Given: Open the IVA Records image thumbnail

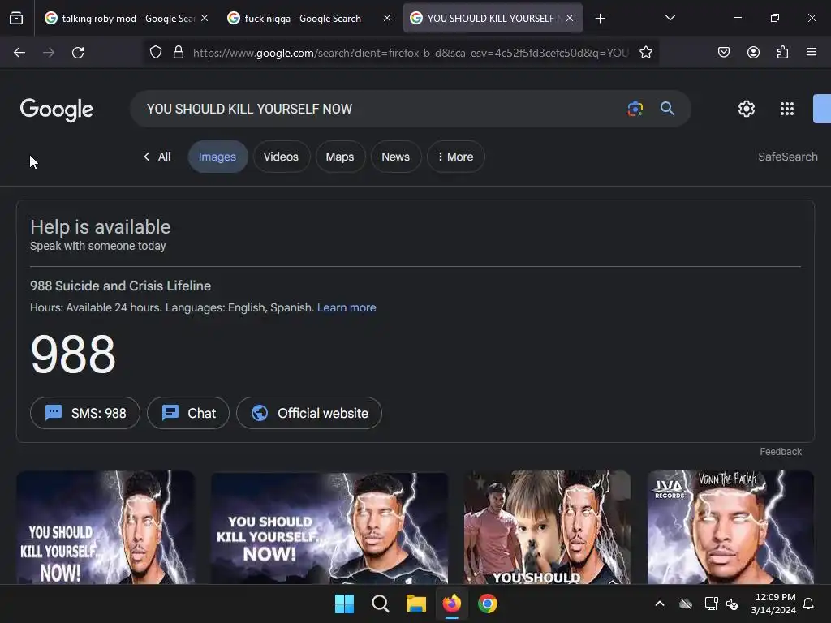Looking at the screenshot, I should pos(730,527).
